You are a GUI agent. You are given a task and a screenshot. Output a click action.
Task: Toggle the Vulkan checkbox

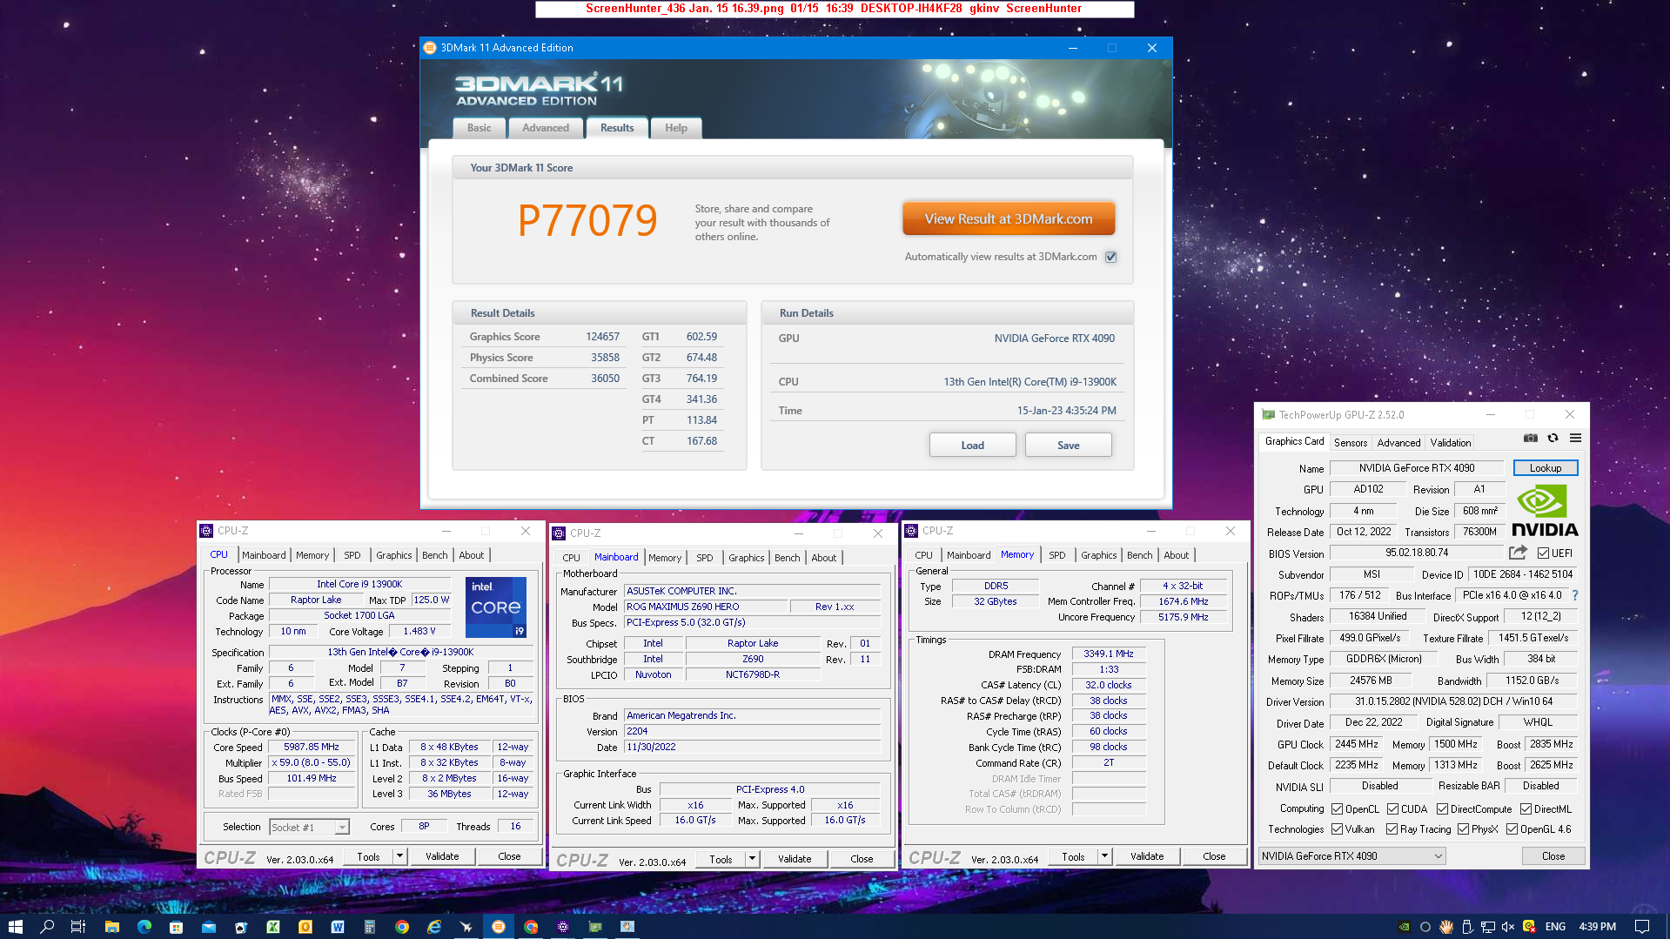[1338, 829]
